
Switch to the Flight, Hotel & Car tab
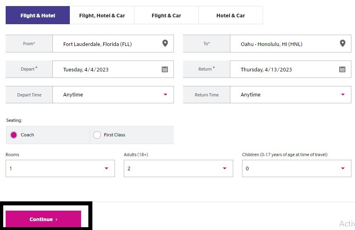(102, 15)
